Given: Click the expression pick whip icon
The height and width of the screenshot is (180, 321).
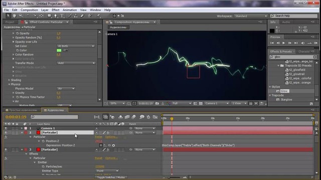Looking at the screenshot, I should (109, 145).
